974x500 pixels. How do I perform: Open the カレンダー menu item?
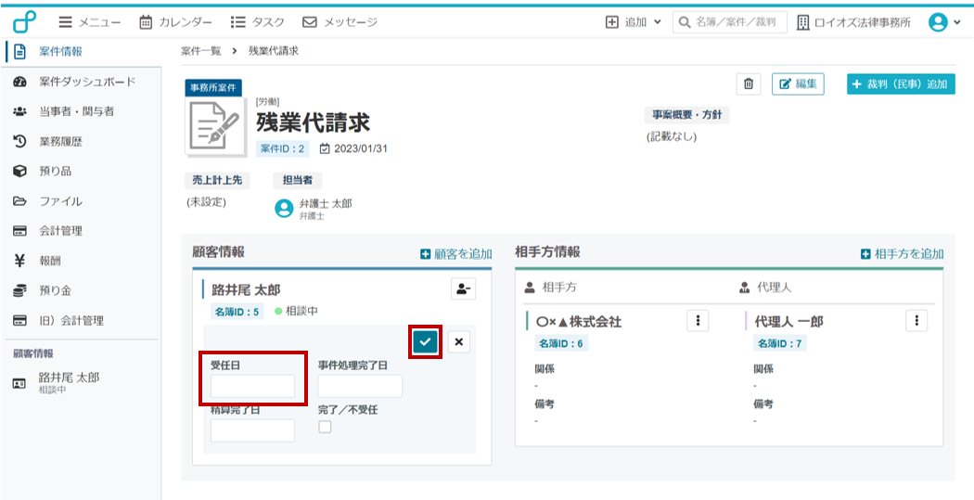[x=175, y=22]
